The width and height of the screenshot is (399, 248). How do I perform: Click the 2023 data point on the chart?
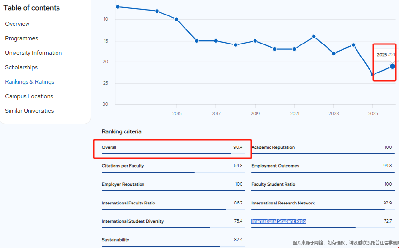pyautogui.click(x=334, y=53)
